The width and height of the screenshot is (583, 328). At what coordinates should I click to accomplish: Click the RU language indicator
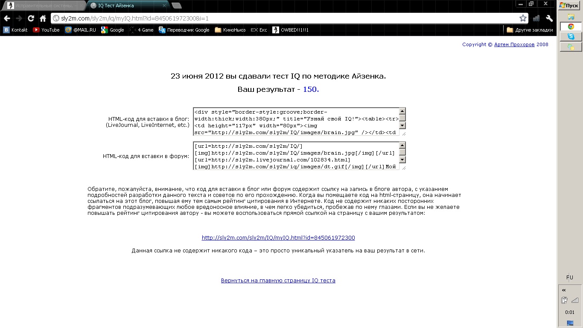click(x=570, y=278)
